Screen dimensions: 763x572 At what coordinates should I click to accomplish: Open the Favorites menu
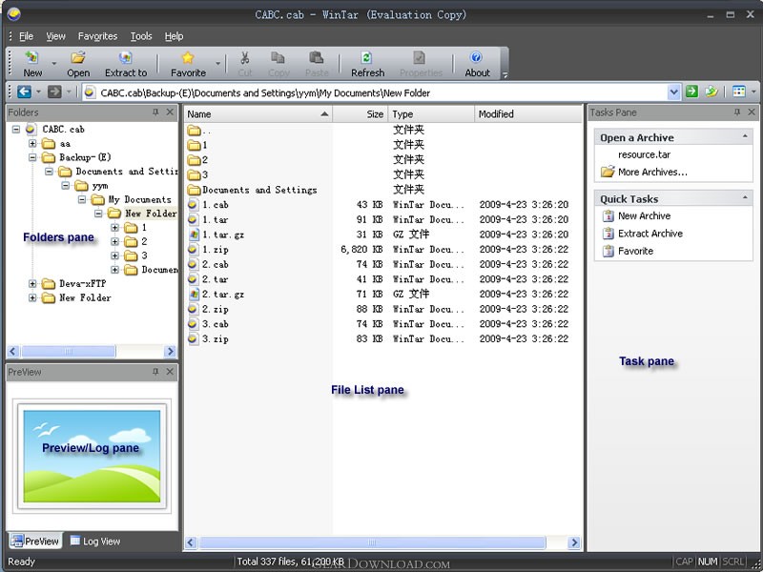point(97,36)
